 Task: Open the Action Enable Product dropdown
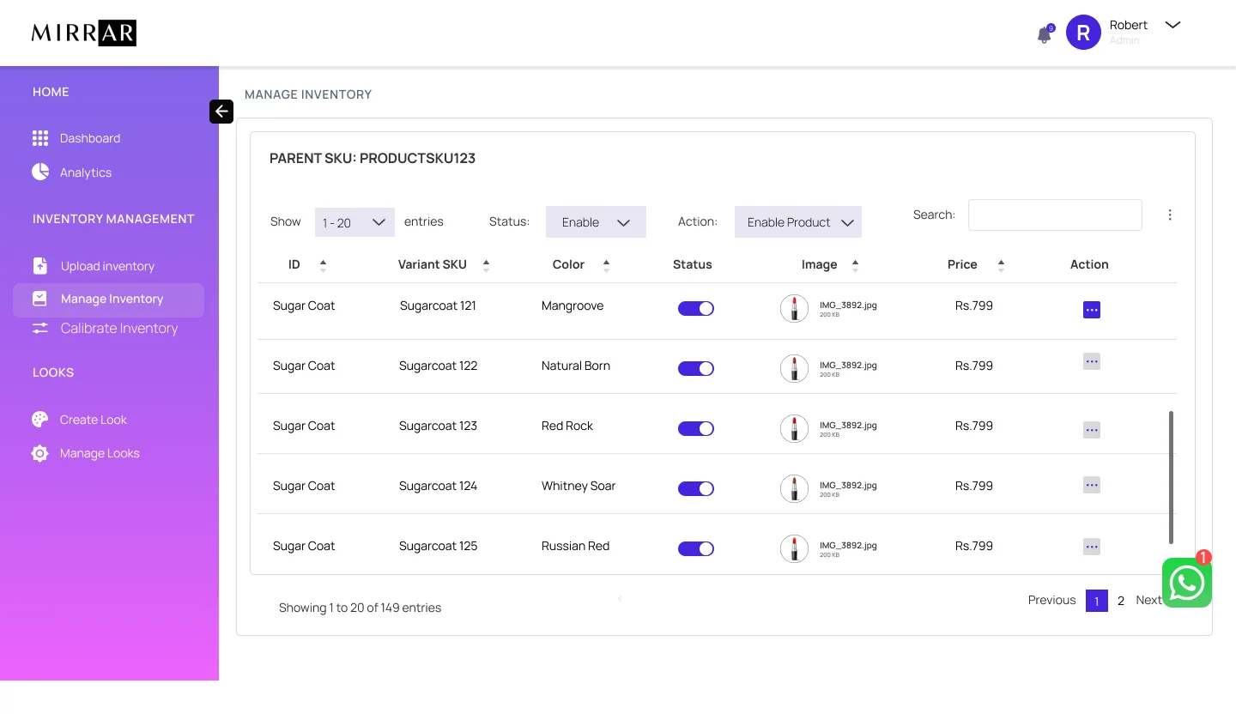798,222
